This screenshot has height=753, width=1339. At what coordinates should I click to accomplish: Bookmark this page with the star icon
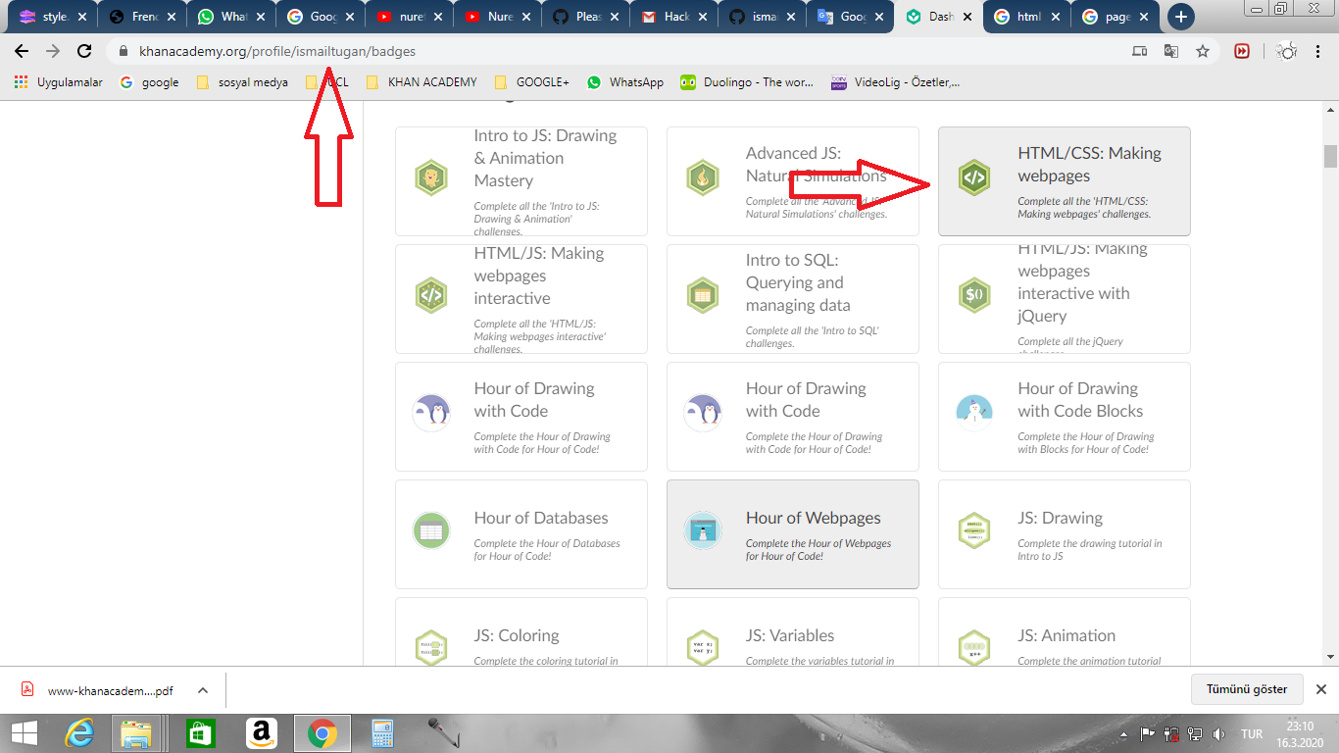1203,51
